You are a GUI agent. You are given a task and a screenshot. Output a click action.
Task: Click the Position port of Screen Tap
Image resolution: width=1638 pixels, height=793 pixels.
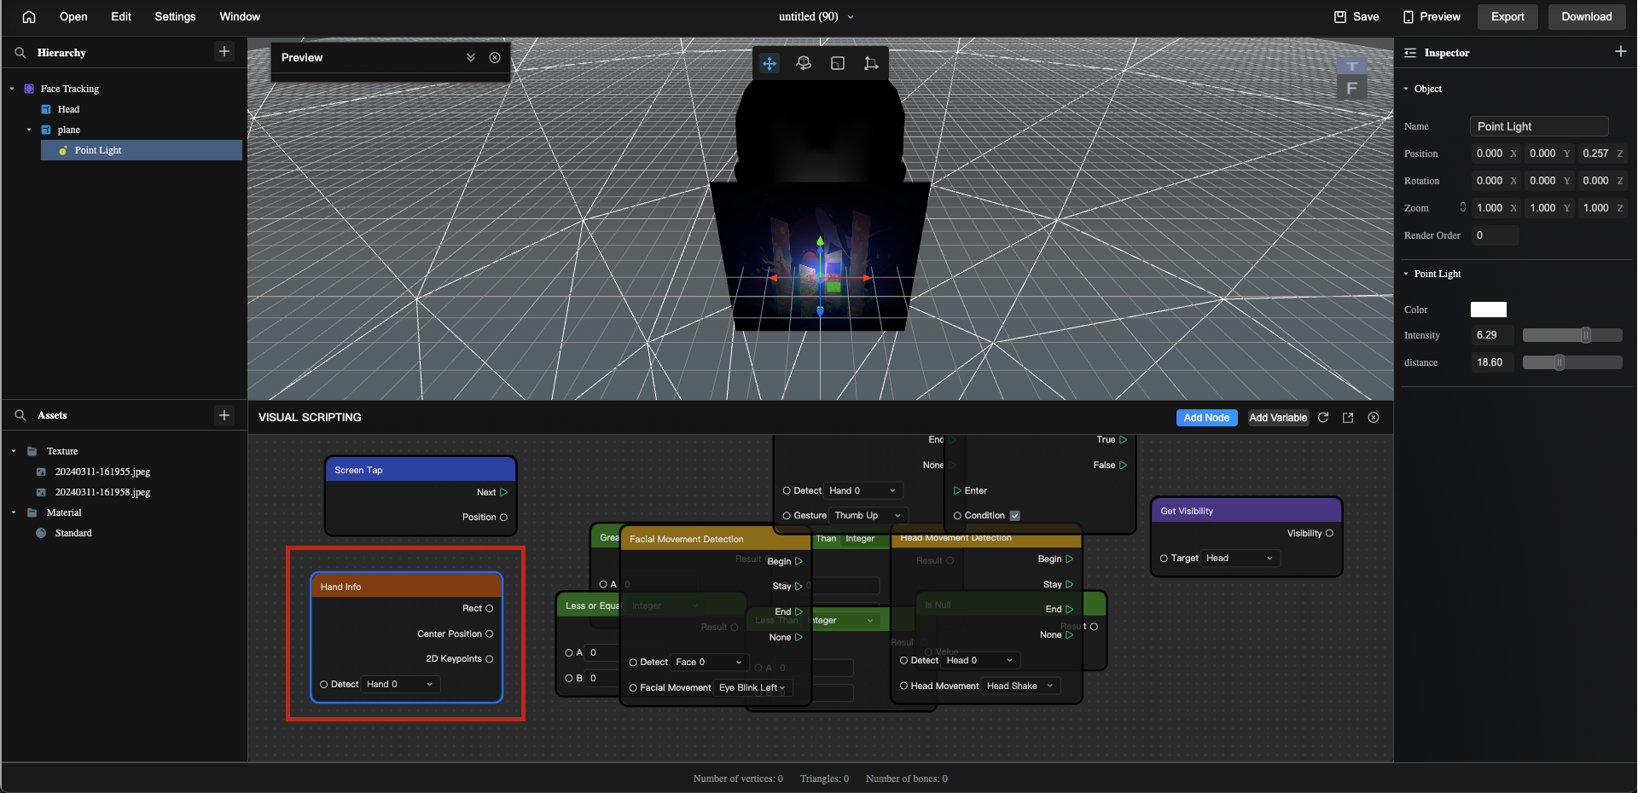(503, 517)
